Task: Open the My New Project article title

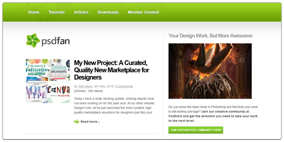Action: pyautogui.click(x=111, y=70)
